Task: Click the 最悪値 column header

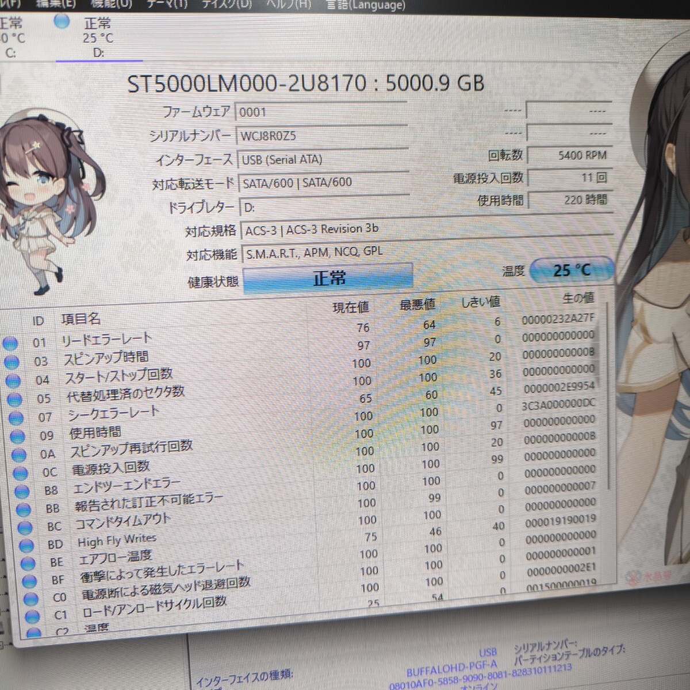Action: pyautogui.click(x=417, y=304)
